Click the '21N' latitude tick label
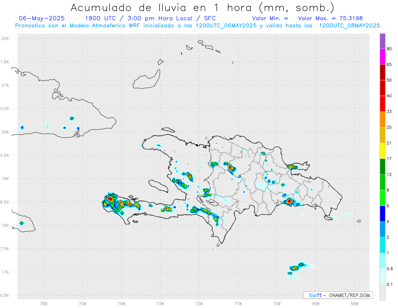Viewport: 398px width, 308px height. pos(5,85)
